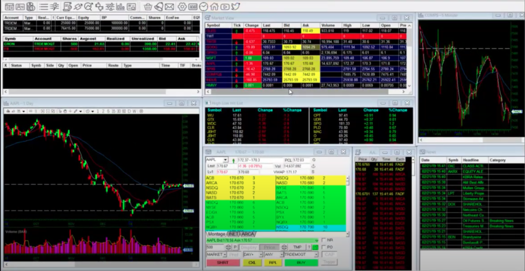Set chart to D daily interval

tap(129, 111)
